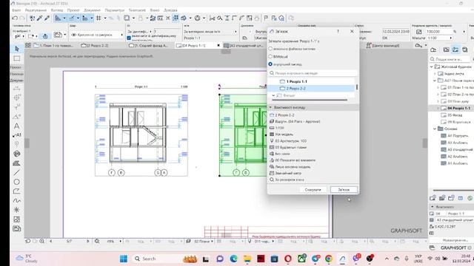The height and width of the screenshot is (266, 474).
Task: Select the local file system radio option
Action: coord(270,49)
